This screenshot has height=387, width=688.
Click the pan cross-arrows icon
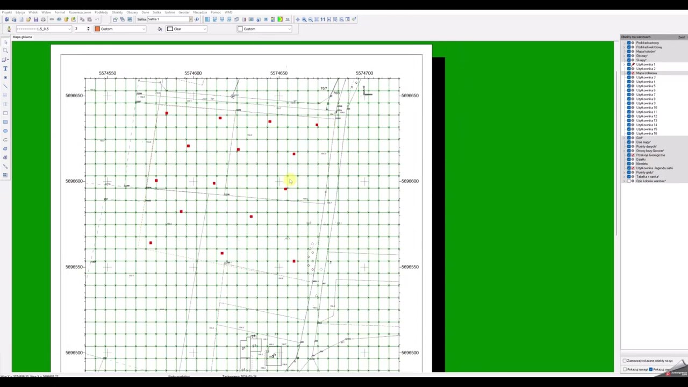pyautogui.click(x=297, y=19)
